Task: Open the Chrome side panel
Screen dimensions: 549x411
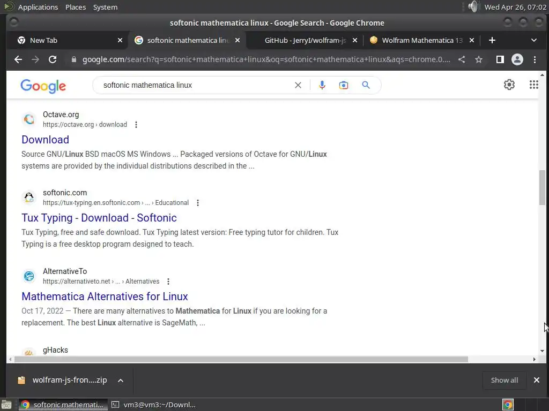Action: (x=500, y=59)
